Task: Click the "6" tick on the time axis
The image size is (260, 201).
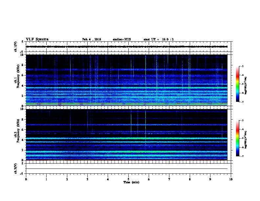Action: [149, 179]
